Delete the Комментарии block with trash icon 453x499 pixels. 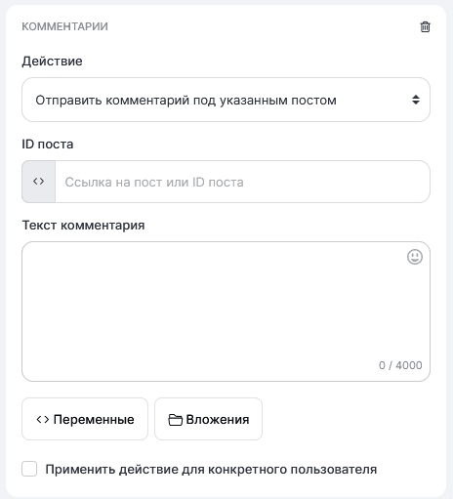click(425, 26)
